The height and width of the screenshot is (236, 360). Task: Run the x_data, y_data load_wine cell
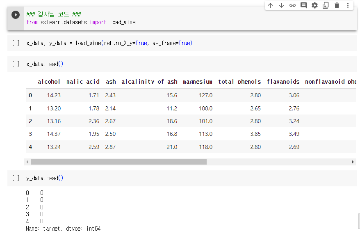pos(16,43)
